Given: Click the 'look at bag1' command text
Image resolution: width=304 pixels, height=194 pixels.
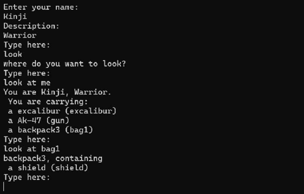Looking at the screenshot, I should (x=31, y=149).
